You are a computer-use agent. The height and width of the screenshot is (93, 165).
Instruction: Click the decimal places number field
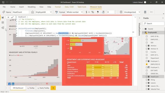(x=110, y=12)
